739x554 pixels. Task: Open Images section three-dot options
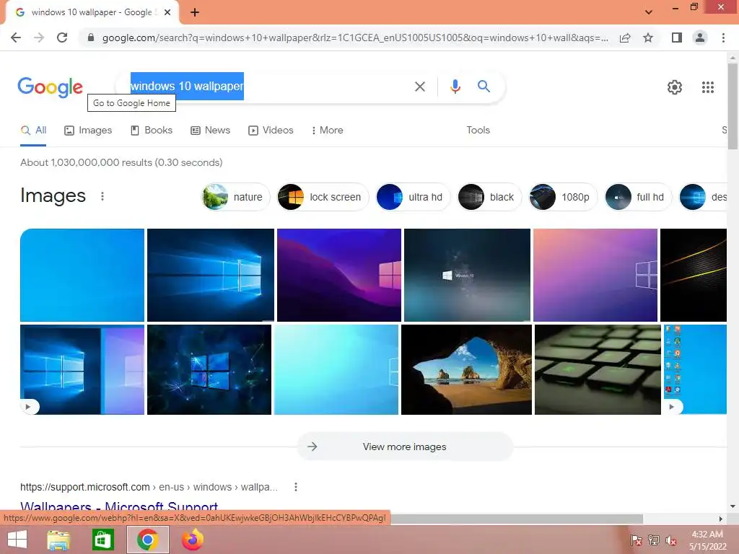click(x=102, y=196)
